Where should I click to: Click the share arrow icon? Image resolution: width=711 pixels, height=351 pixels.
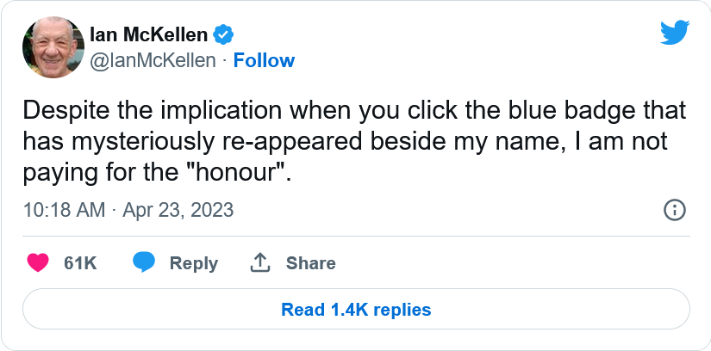260,262
